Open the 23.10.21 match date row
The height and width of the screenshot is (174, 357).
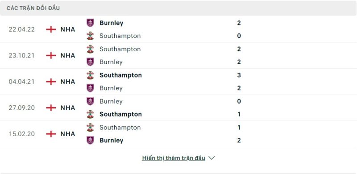coord(178,55)
